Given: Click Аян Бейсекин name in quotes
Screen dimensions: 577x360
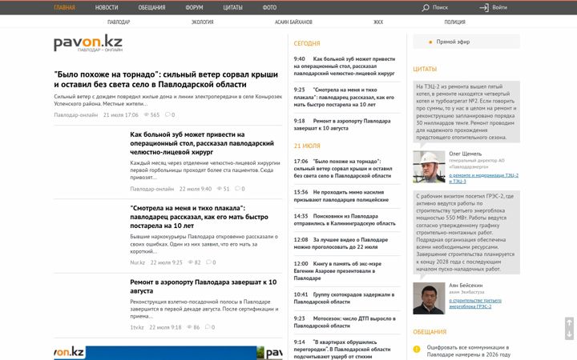Looking at the screenshot, I should 466,285.
